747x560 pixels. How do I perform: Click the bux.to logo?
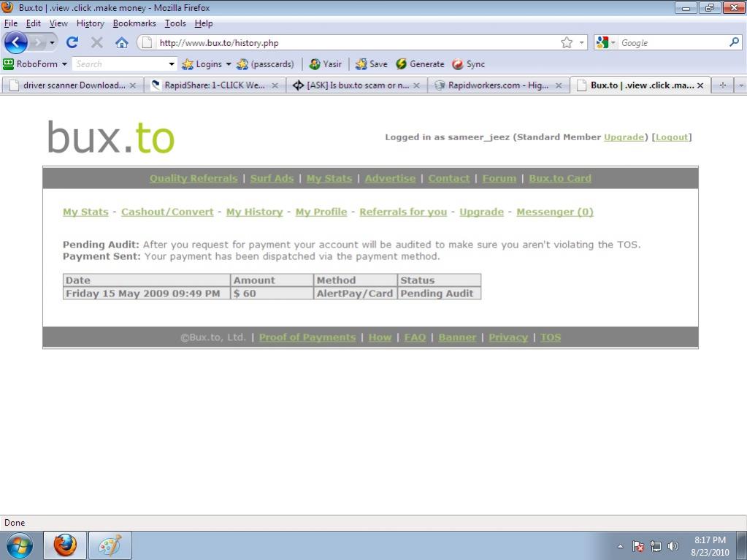111,137
